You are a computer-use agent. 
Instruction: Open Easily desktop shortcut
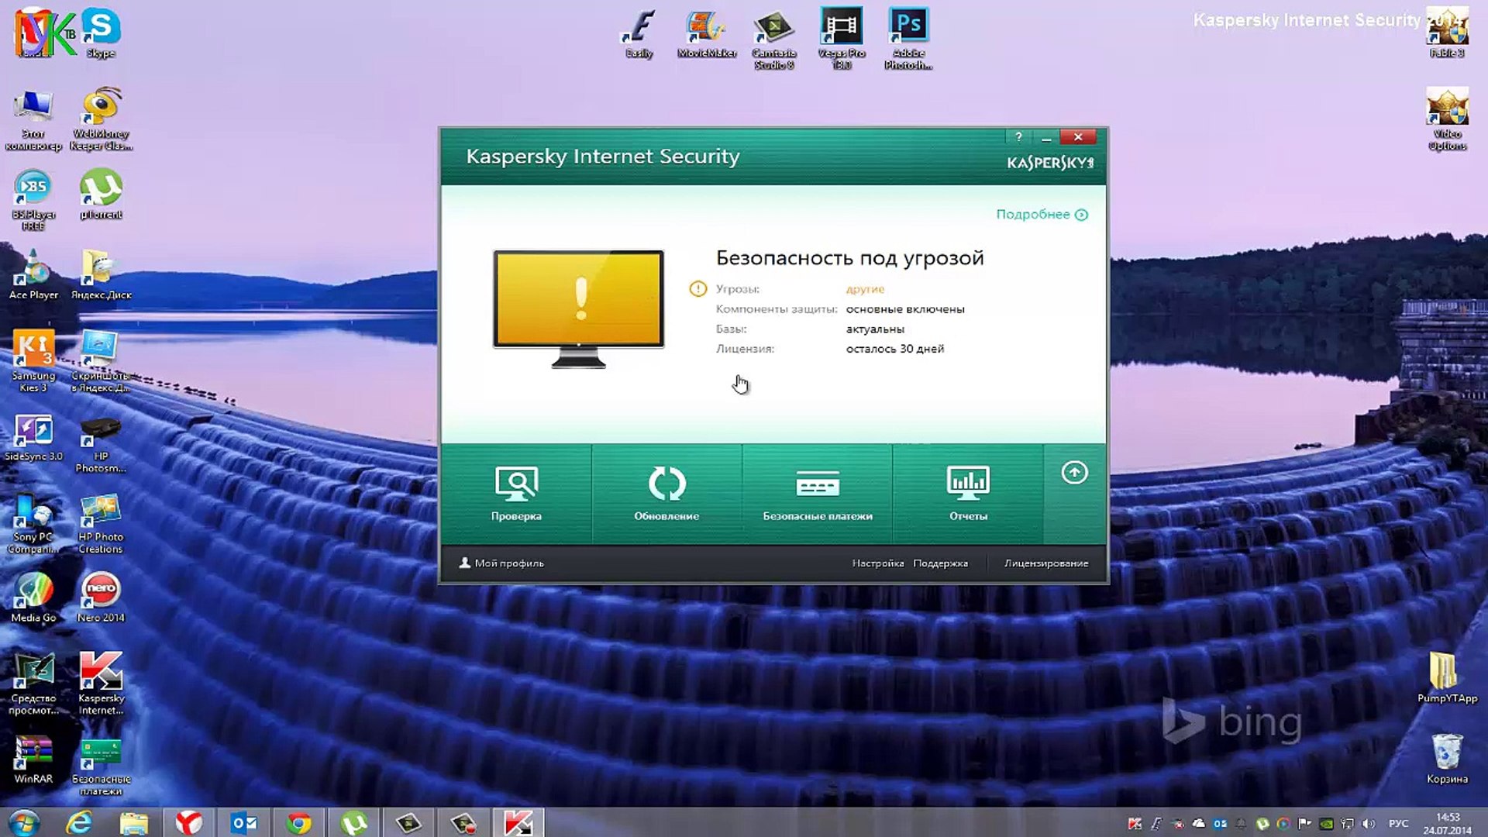click(x=639, y=33)
